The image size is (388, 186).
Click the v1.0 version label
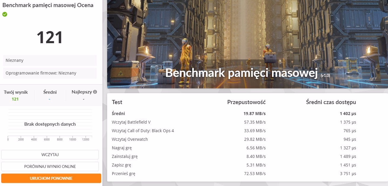(325, 76)
